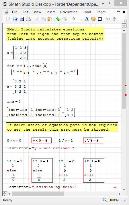Open the Tools menu
This screenshot has width=129, height=205.
pyautogui.click(x=87, y=12)
